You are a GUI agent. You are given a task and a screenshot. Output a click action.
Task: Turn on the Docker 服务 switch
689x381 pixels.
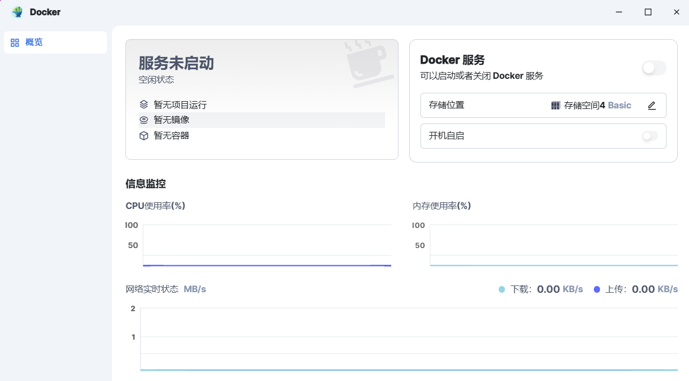(x=654, y=68)
